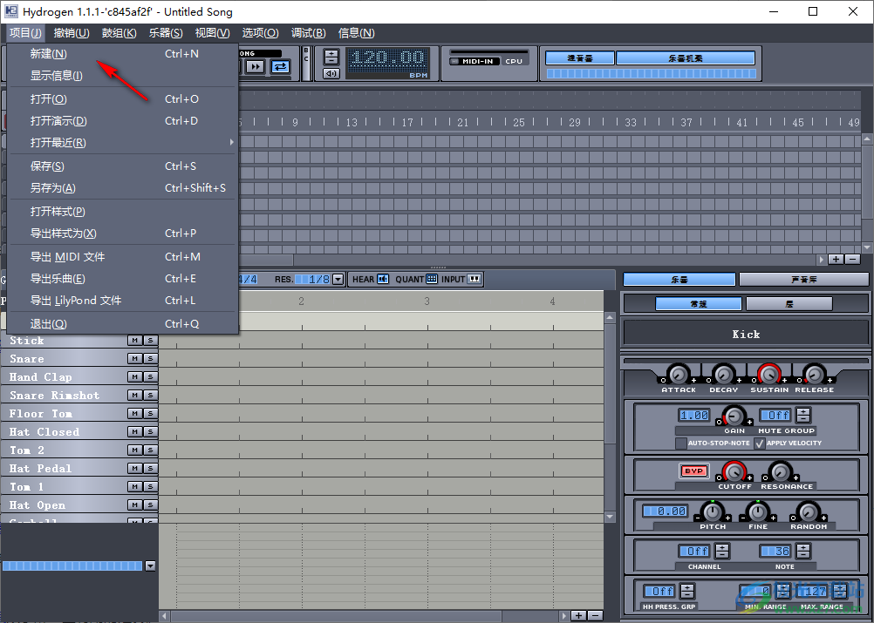
Task: Click the HH Press. Grp stepper
Action: (x=688, y=591)
